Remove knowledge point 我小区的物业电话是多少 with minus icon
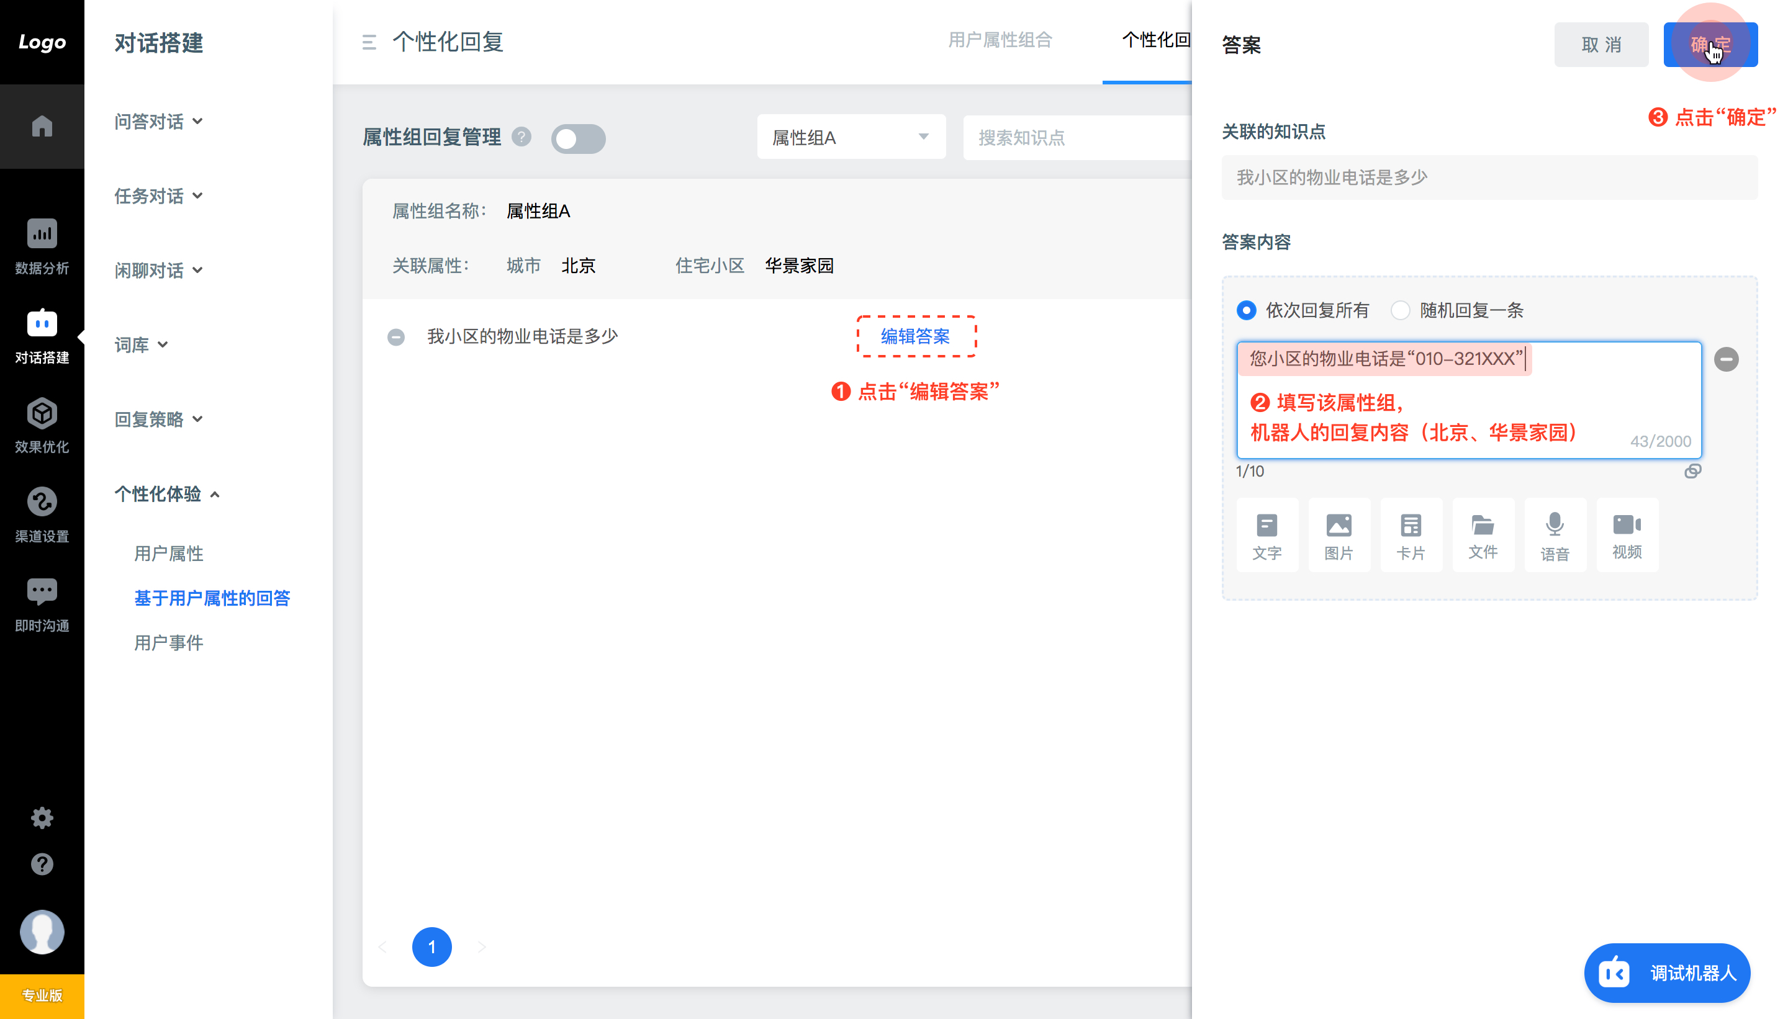This screenshot has width=1788, height=1019. pos(395,338)
